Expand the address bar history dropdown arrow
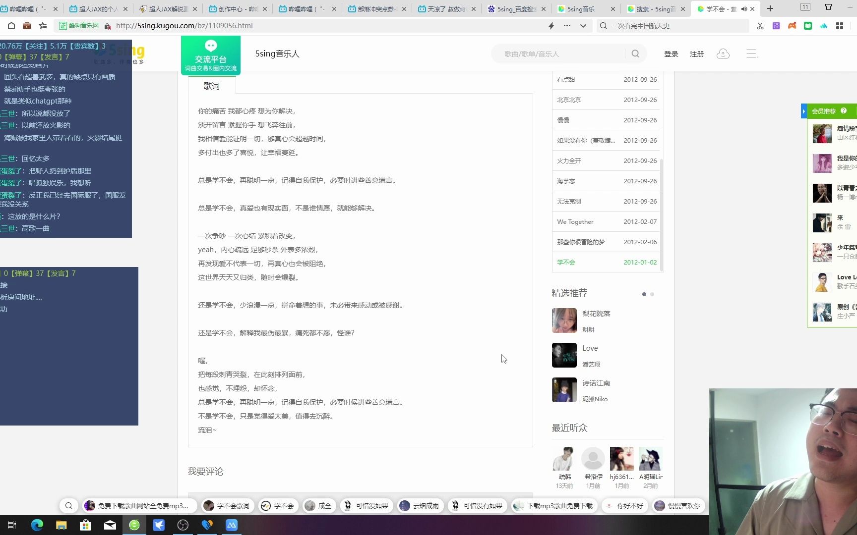The image size is (857, 535). pyautogui.click(x=583, y=26)
